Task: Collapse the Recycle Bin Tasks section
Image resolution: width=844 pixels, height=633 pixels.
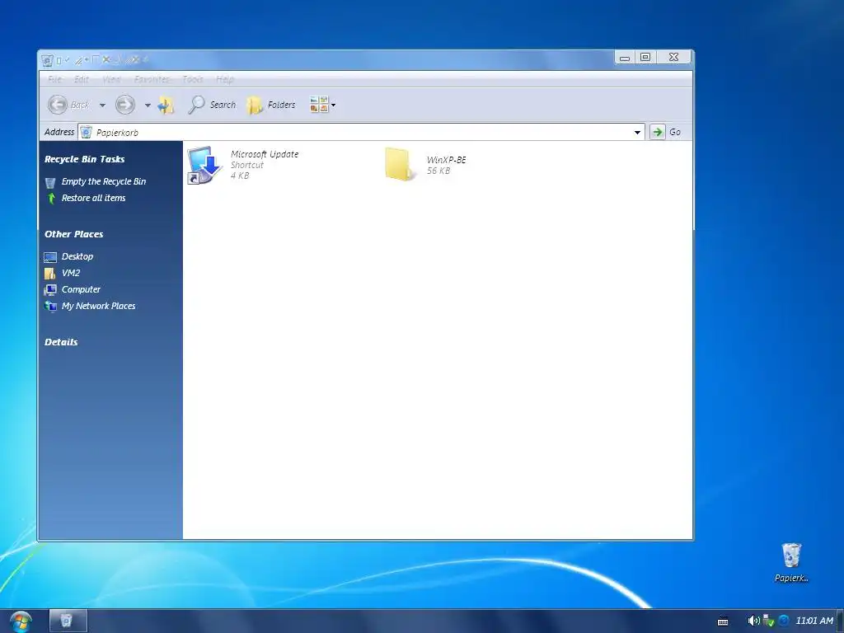Action: pos(85,159)
